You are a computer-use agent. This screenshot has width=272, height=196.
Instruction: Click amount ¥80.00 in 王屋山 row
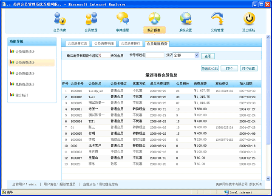200,158
